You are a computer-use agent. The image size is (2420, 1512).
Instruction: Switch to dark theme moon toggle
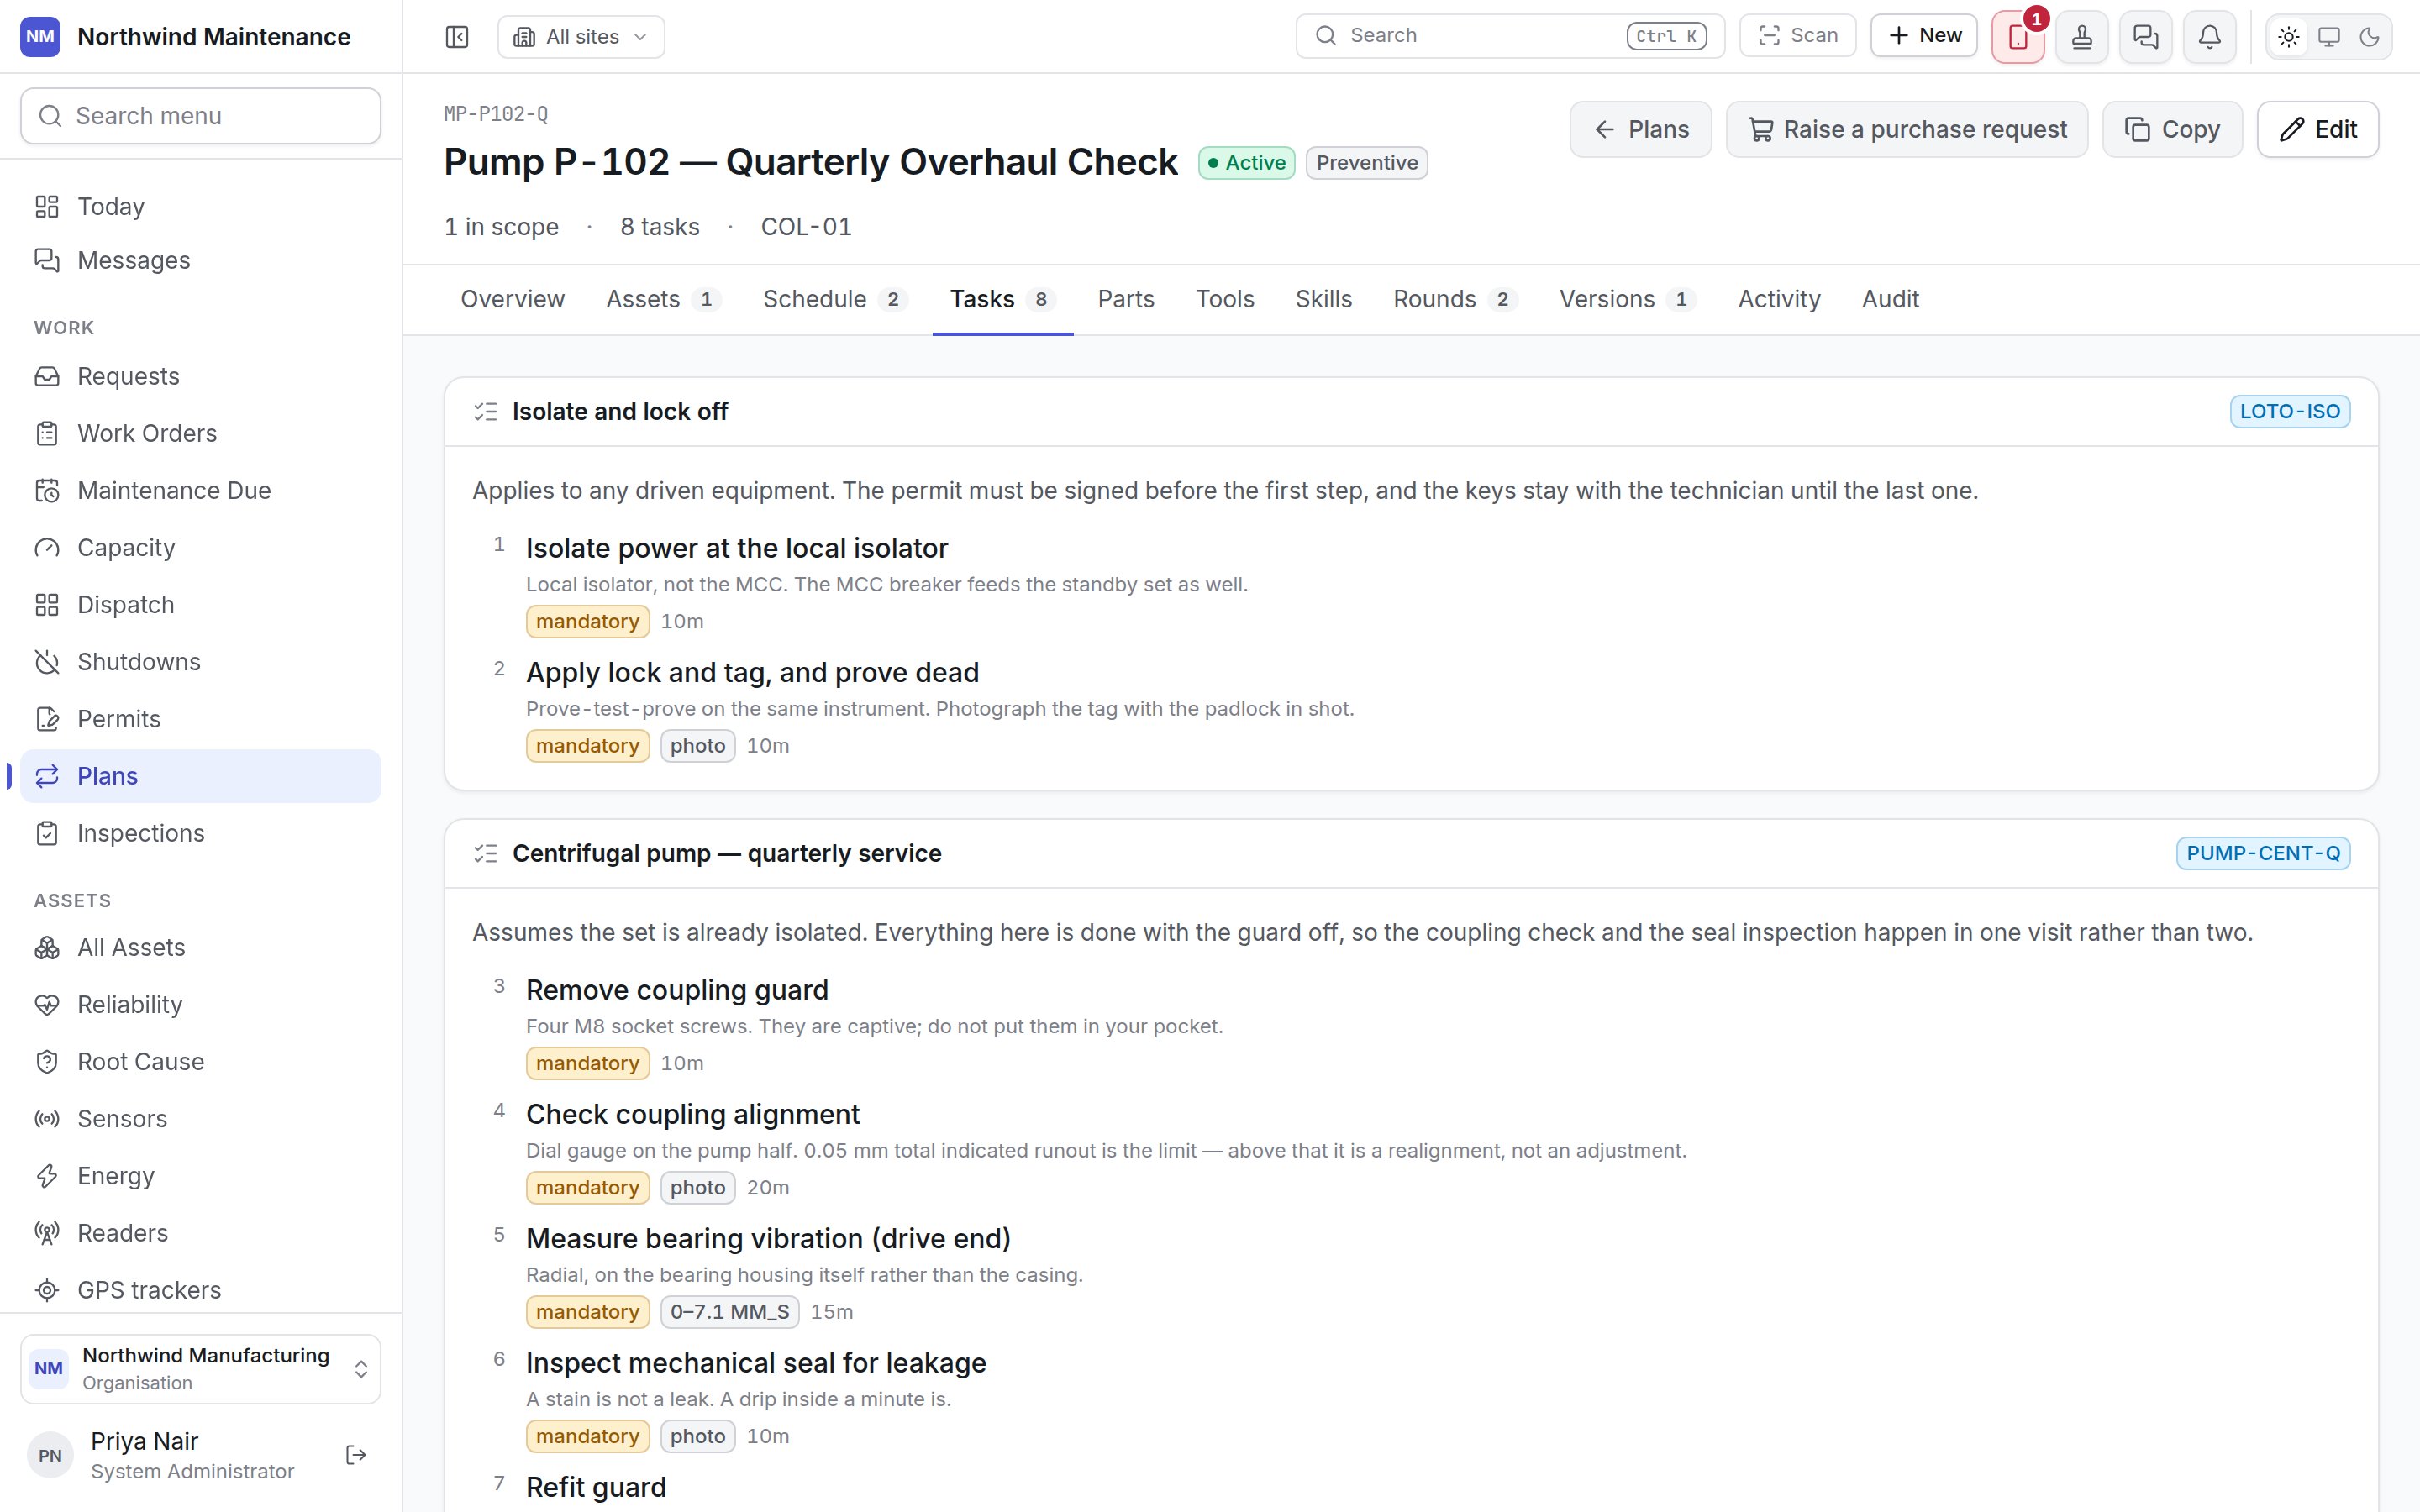coord(2369,37)
